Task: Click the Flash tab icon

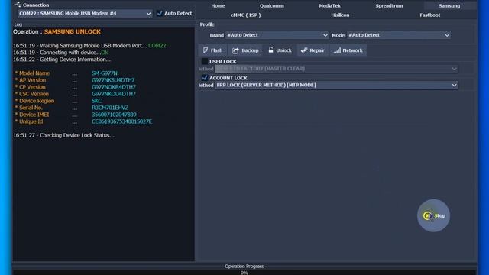Action: tap(206, 50)
